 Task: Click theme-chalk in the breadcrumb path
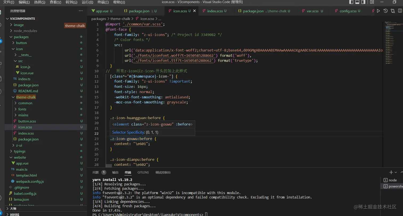tap(120, 19)
